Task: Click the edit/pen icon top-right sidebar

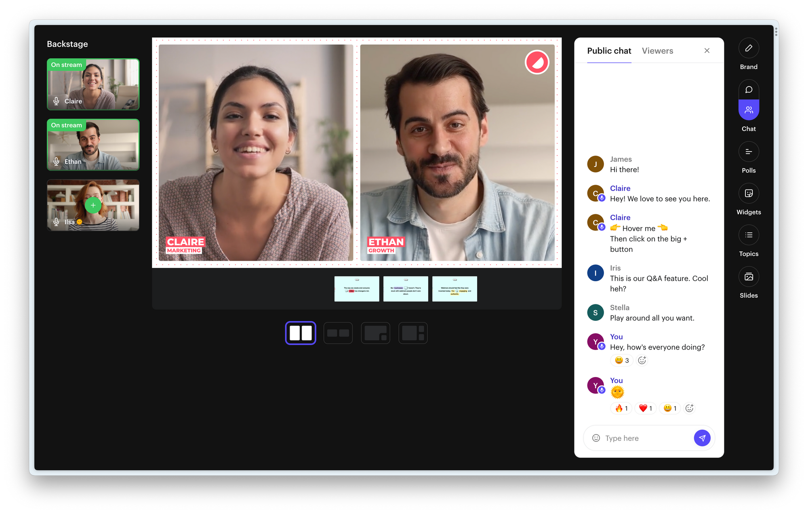Action: (x=749, y=48)
